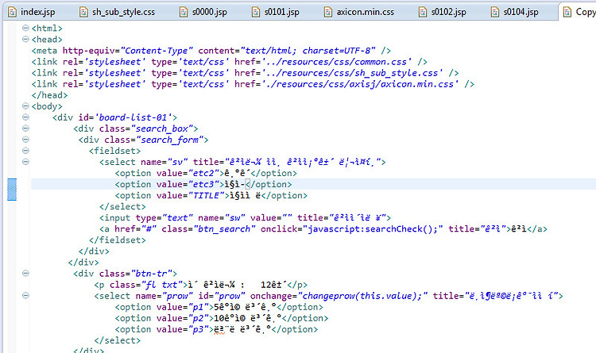Screen dimensions: 596x353
Task: Click the input type="text" name="sw" line
Action: (245, 218)
